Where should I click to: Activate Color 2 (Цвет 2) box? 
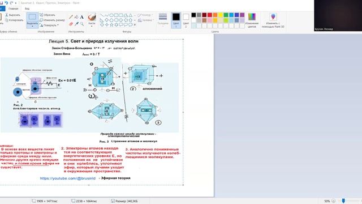(186, 20)
